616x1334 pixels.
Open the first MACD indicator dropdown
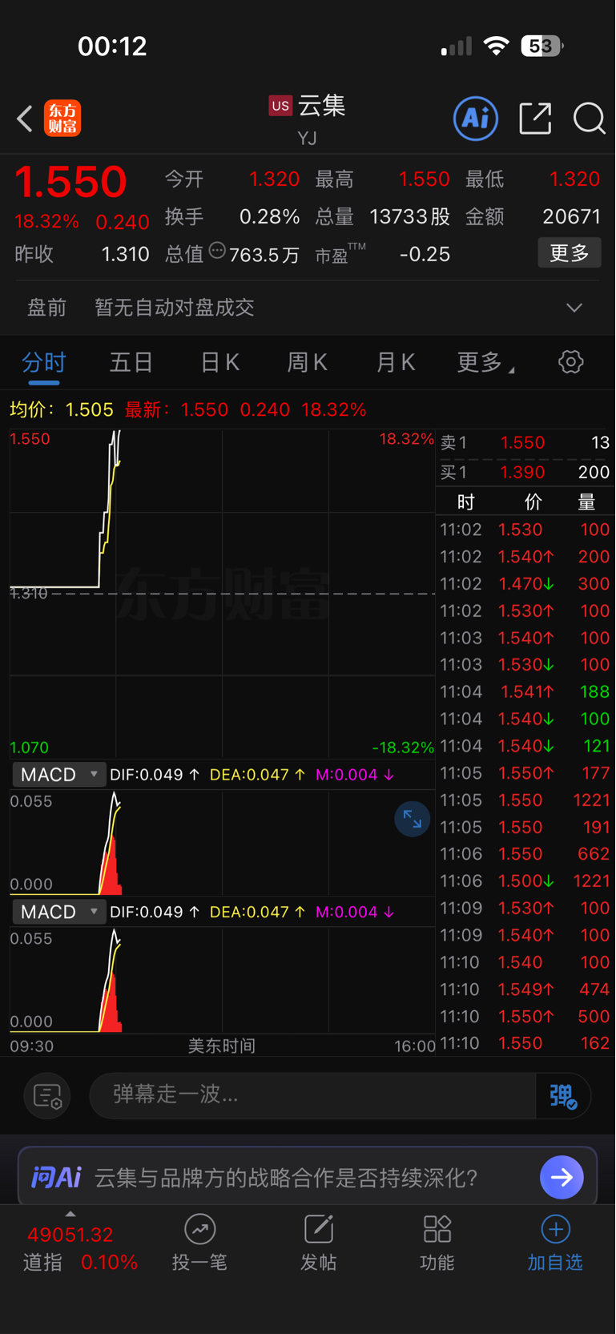(x=58, y=775)
